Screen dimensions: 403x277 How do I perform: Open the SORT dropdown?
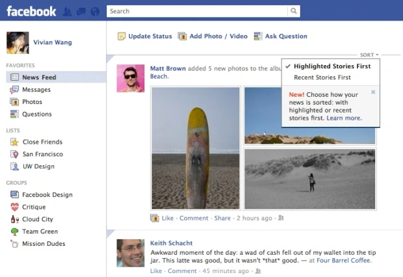pyautogui.click(x=369, y=55)
